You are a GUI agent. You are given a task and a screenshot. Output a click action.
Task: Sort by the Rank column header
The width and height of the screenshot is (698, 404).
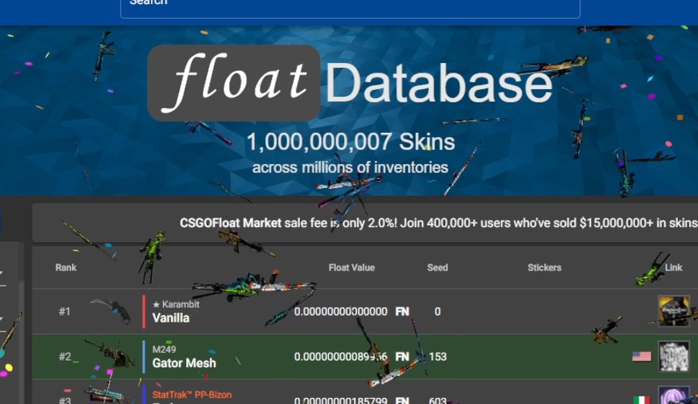pos(66,268)
